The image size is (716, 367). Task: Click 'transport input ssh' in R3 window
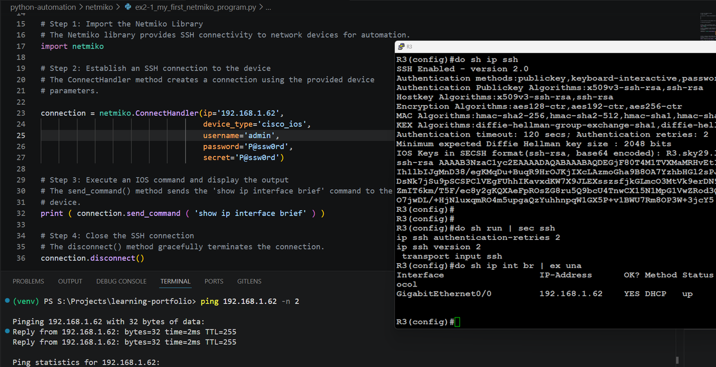click(452, 257)
